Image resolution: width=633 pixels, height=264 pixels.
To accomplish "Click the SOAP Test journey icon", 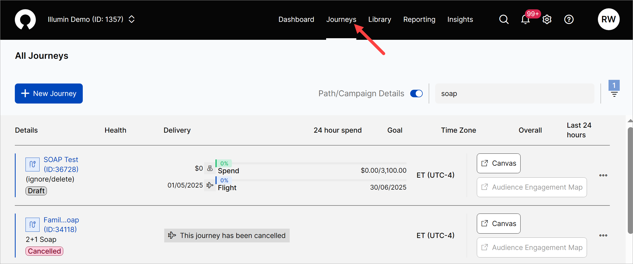I will click(x=33, y=164).
